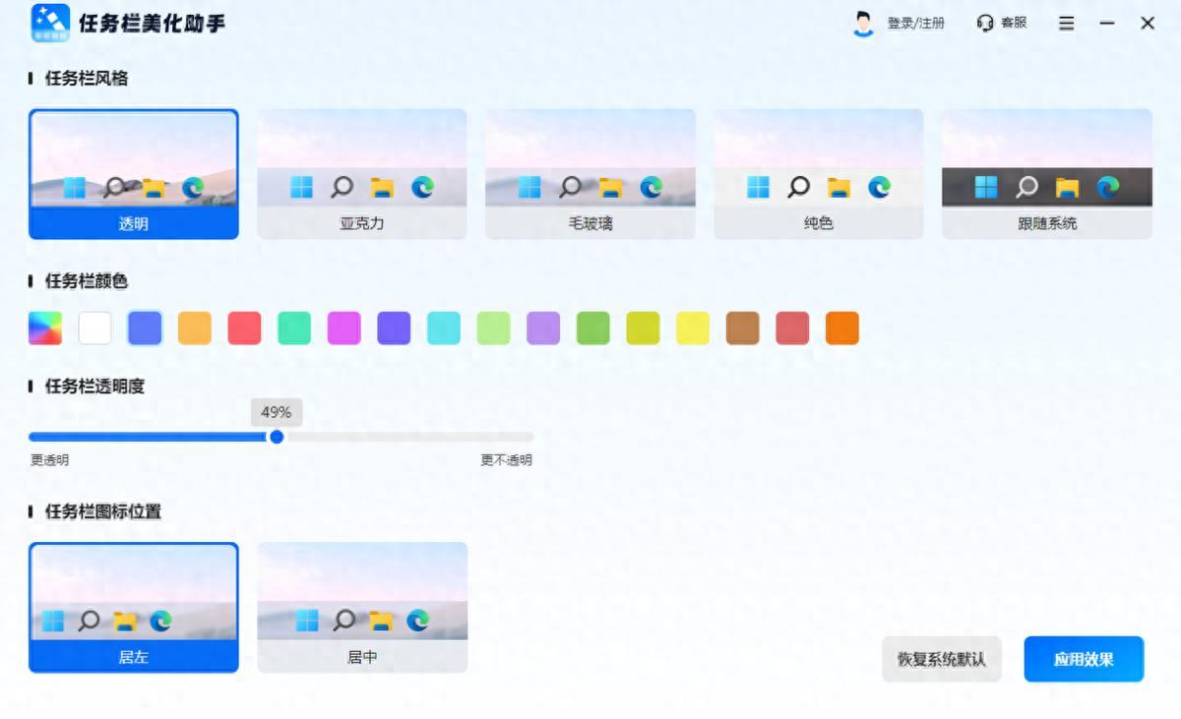Open the hamburger menu icon
This screenshot has height=719, width=1181.
click(1066, 24)
